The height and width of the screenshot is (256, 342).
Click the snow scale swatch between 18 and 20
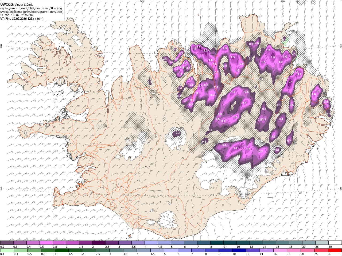pyautogui.click(x=296, y=243)
